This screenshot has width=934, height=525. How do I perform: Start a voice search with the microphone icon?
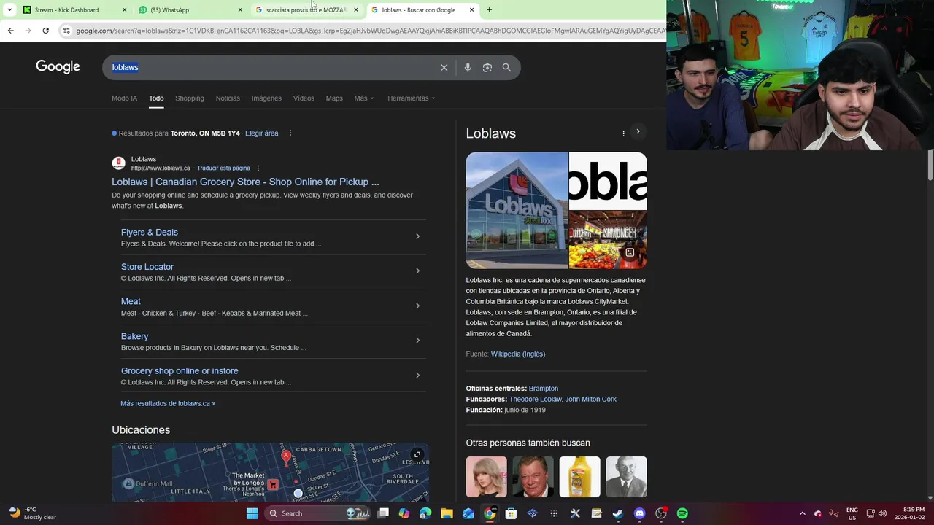(x=468, y=67)
